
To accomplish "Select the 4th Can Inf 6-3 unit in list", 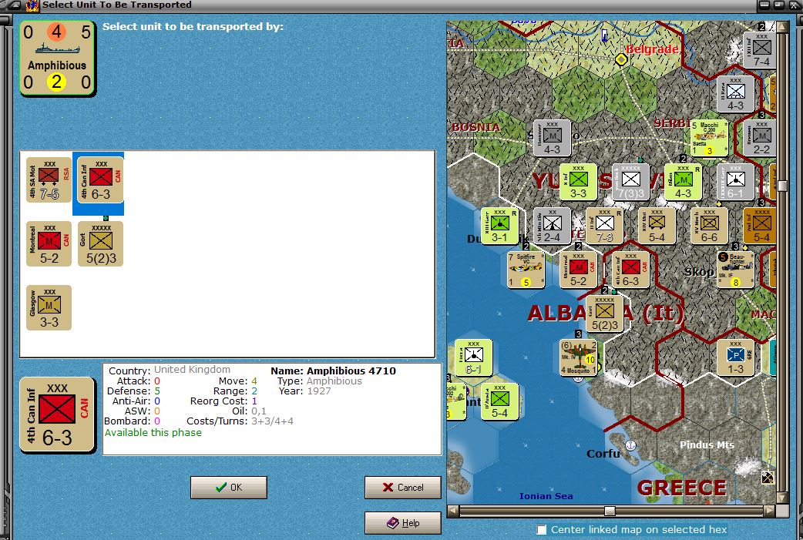I will (x=100, y=179).
